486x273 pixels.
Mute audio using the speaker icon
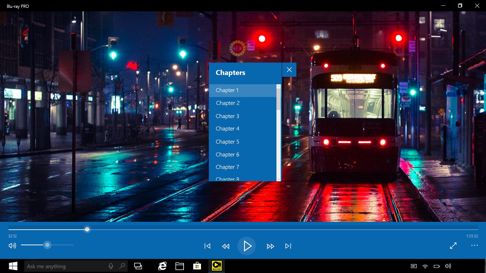12,246
